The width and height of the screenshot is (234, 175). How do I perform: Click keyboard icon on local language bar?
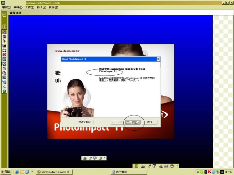tap(143, 166)
